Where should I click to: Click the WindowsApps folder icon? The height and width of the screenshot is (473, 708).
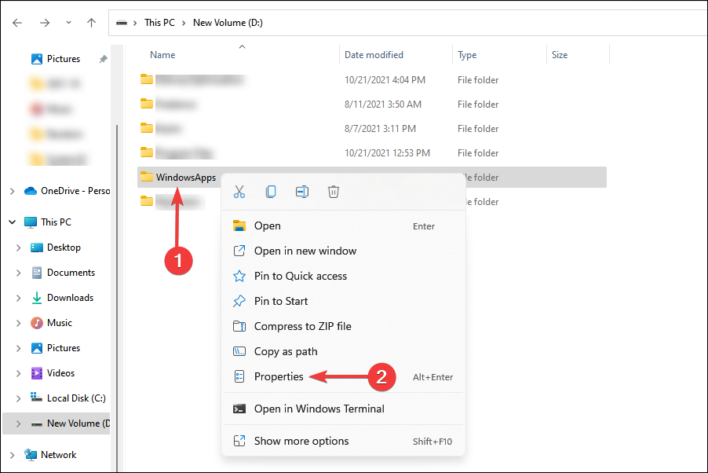[x=146, y=177]
